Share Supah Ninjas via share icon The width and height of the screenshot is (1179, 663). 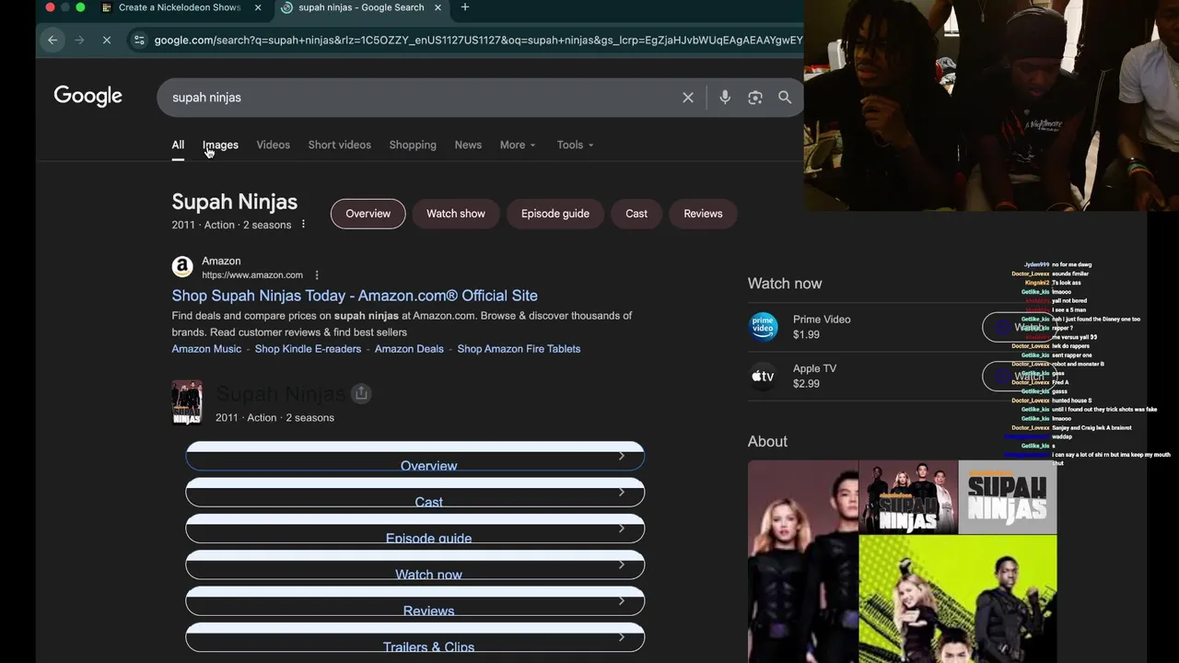click(361, 393)
